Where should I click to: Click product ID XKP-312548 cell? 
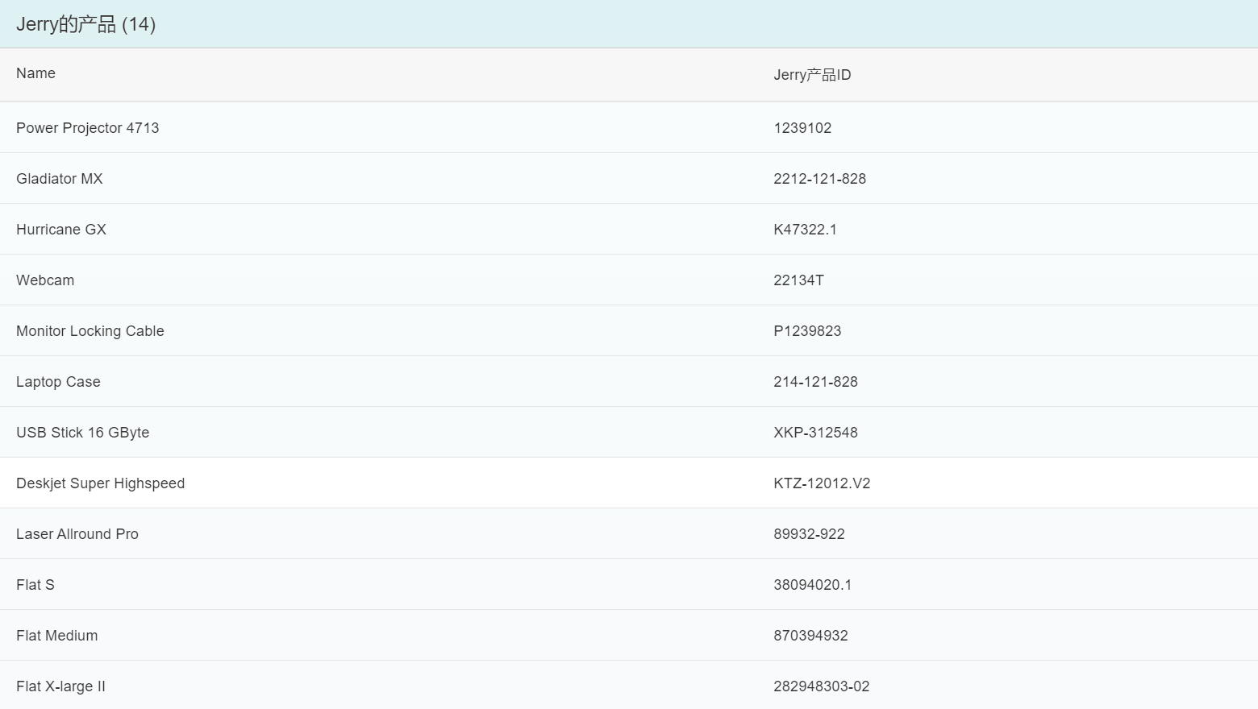tap(815, 433)
